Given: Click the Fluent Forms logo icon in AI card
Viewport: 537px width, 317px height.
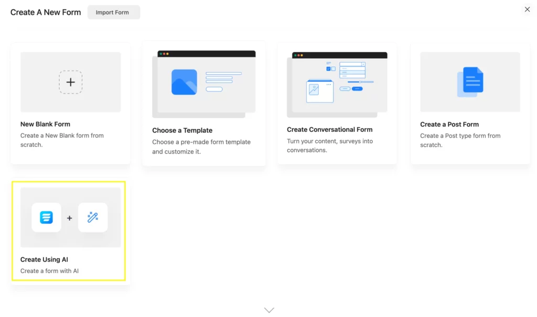Looking at the screenshot, I should (x=46, y=217).
